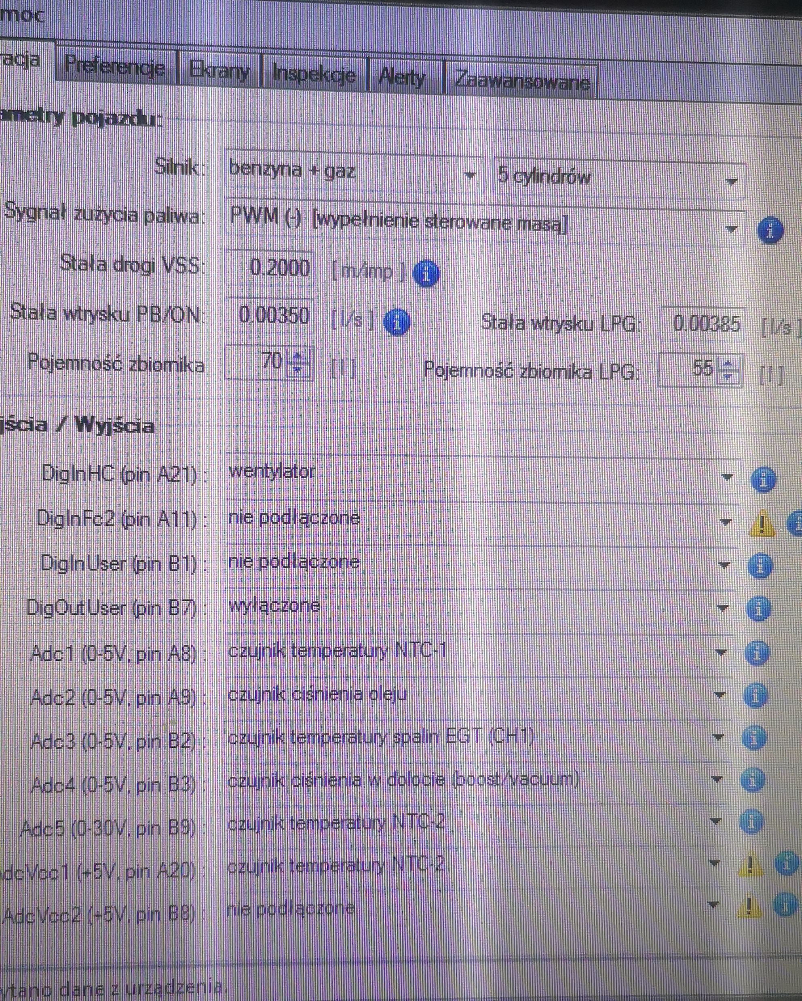Open info icon for Adc1 pin A8

(x=757, y=653)
